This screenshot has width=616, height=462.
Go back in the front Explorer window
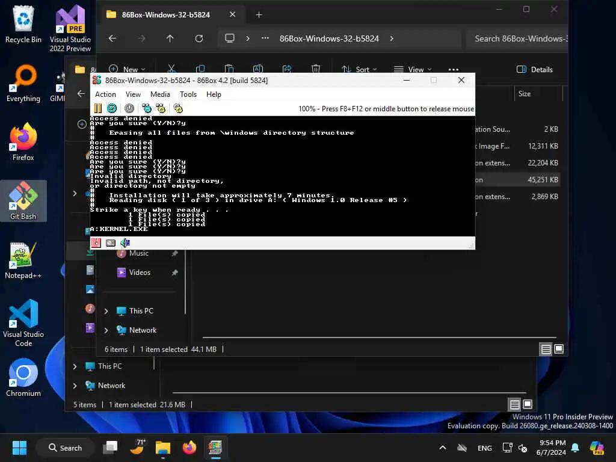tap(112, 38)
